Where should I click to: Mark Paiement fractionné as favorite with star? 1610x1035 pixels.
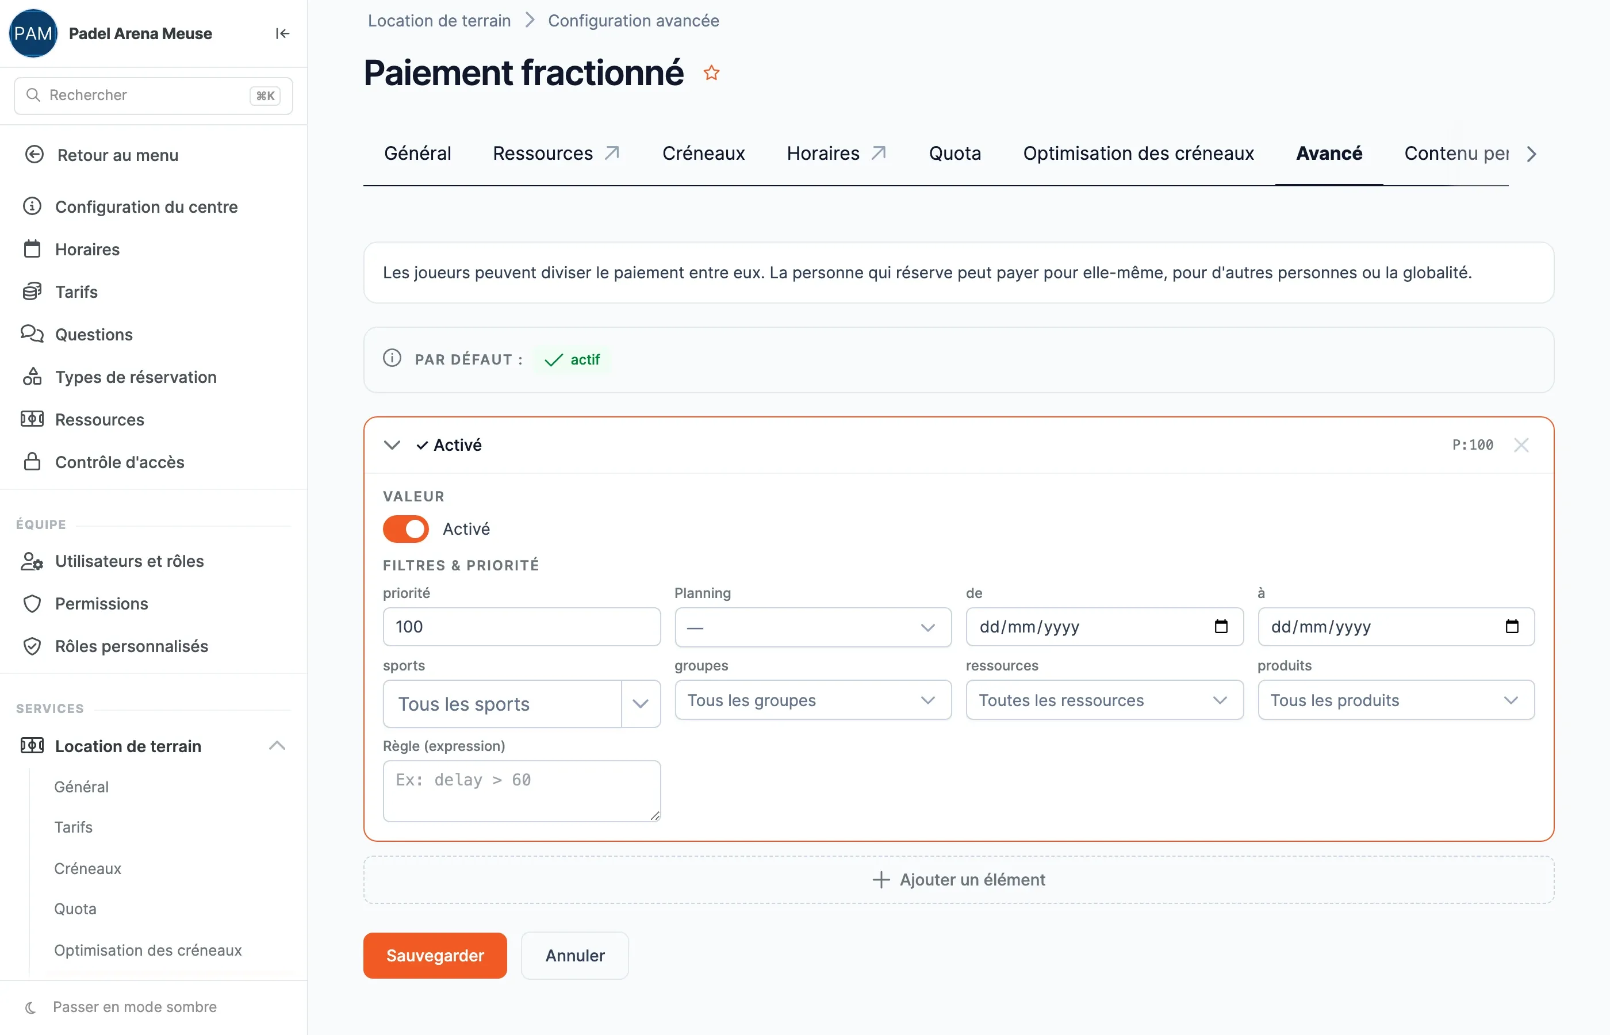712,72
